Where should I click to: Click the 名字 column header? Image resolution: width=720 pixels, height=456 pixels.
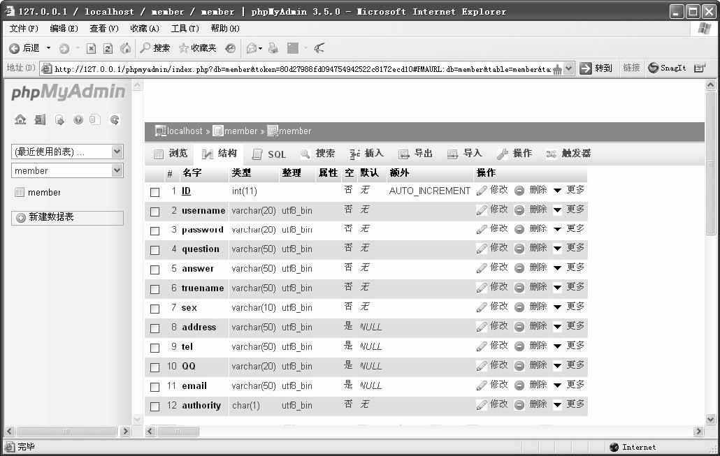[x=192, y=173]
